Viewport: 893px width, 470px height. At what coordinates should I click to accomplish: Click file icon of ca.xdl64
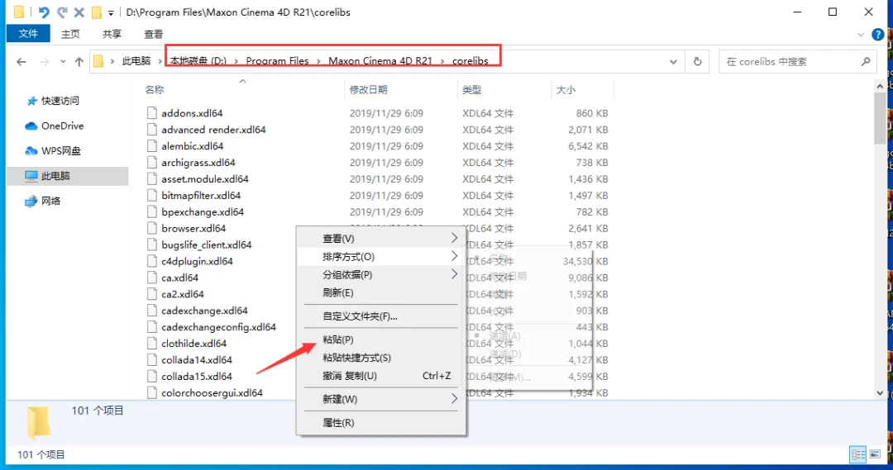pyautogui.click(x=151, y=278)
